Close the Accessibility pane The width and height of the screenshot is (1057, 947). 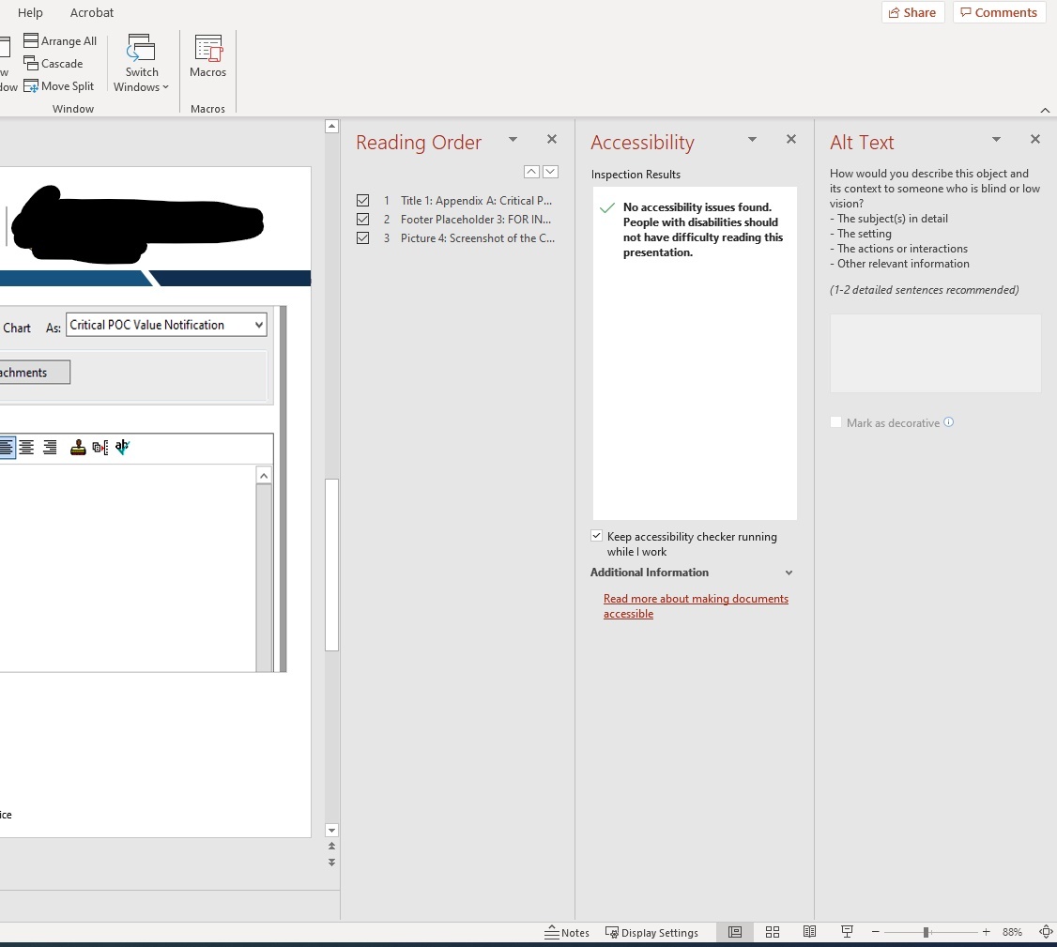click(x=791, y=139)
